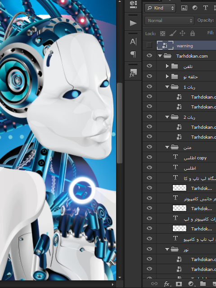
Task: Select the اطلس copy layer name
Action: pyautogui.click(x=195, y=158)
